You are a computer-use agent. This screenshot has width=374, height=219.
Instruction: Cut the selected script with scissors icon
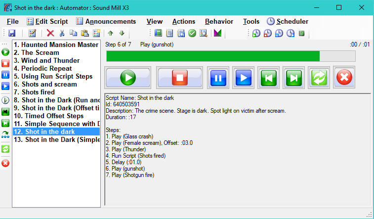coord(62,33)
